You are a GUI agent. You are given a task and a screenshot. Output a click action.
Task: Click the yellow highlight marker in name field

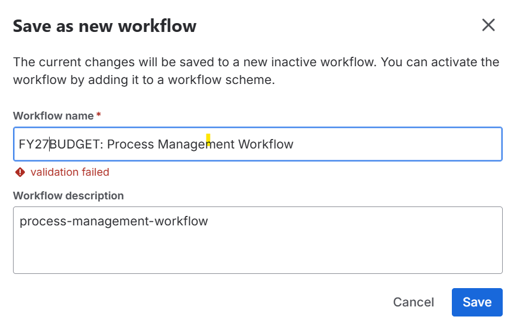tap(208, 140)
